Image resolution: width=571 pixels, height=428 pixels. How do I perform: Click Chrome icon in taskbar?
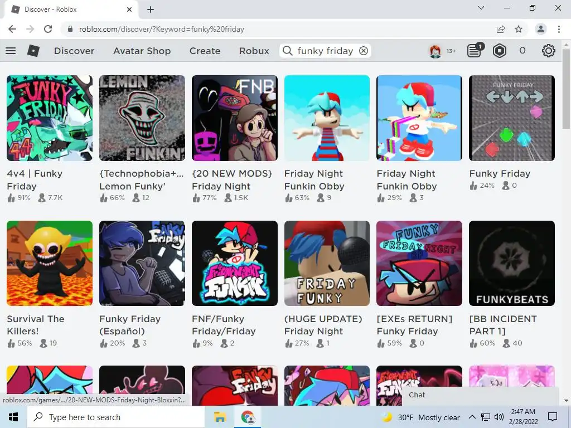click(248, 417)
